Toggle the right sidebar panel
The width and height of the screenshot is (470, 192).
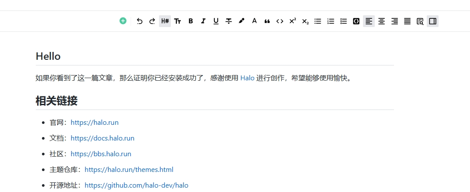[432, 21]
